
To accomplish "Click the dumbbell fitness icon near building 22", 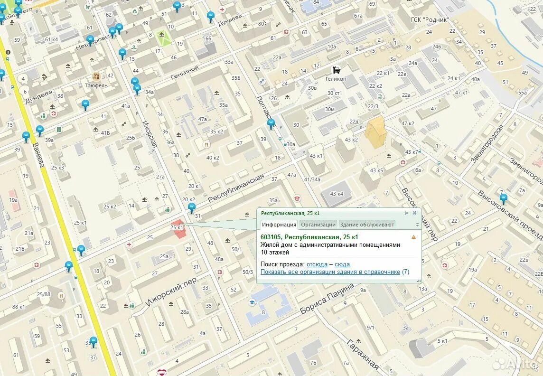I will coord(262,81).
